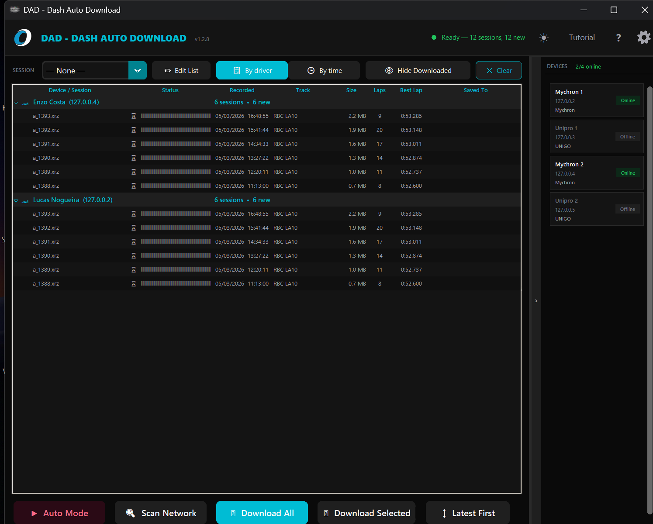Click best lap 0:52.600 in Lucas Nogueira group
The width and height of the screenshot is (653, 524).
coord(411,284)
